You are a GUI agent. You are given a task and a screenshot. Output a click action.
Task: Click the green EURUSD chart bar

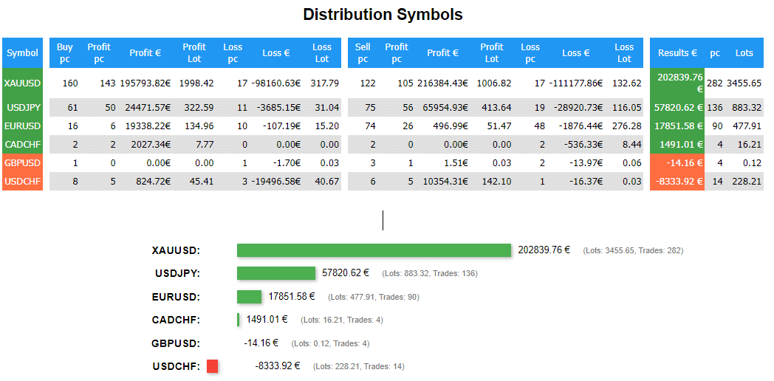tap(249, 297)
